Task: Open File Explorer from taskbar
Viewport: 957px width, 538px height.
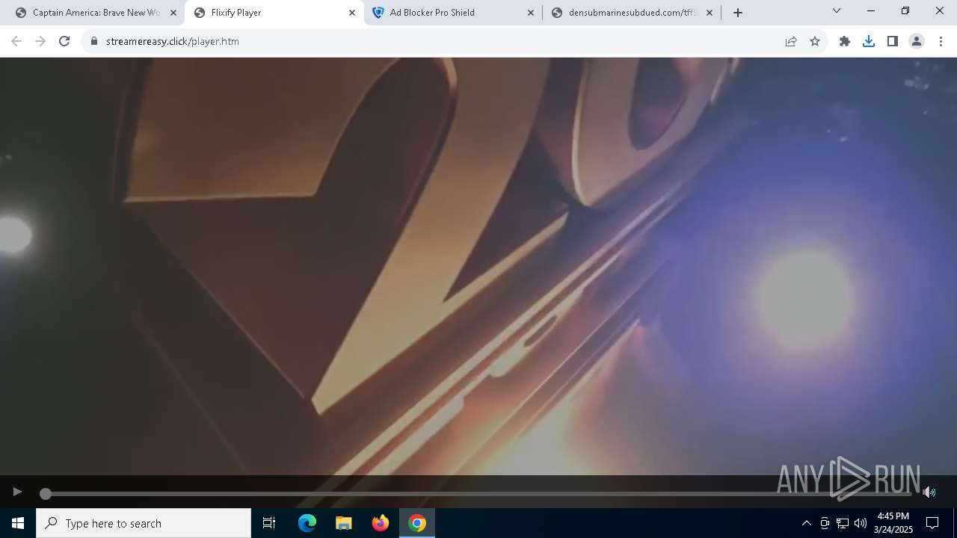Action: click(x=343, y=523)
